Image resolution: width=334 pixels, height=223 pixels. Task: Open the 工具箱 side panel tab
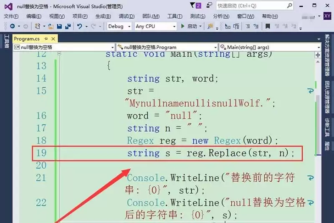(7, 41)
